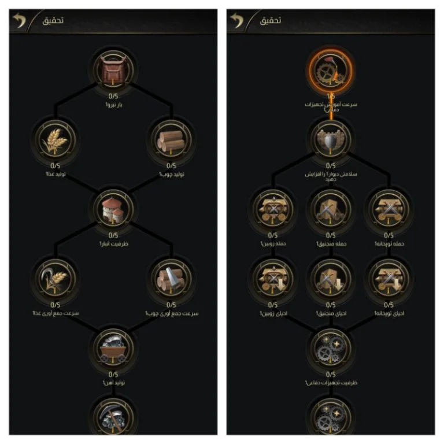Tap the catapult revive node with down arrow
This screenshot has width=444, height=444.
click(x=331, y=279)
